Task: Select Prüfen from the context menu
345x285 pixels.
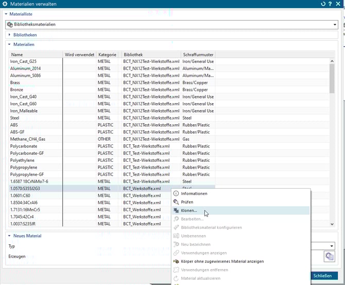Action: [187, 202]
